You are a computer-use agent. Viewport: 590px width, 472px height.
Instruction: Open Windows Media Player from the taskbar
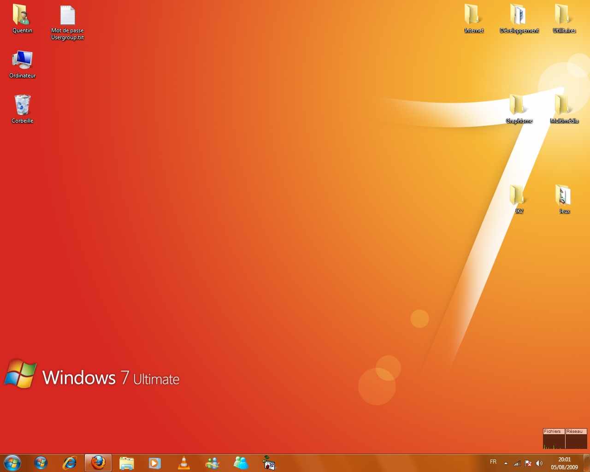155,463
